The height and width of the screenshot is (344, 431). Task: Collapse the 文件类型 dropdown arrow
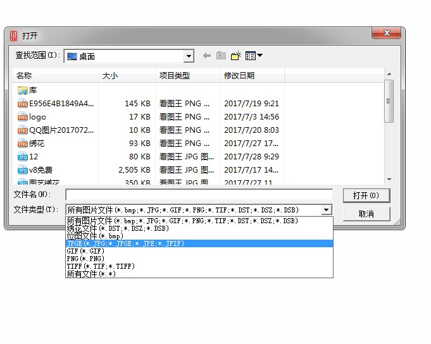(x=327, y=210)
